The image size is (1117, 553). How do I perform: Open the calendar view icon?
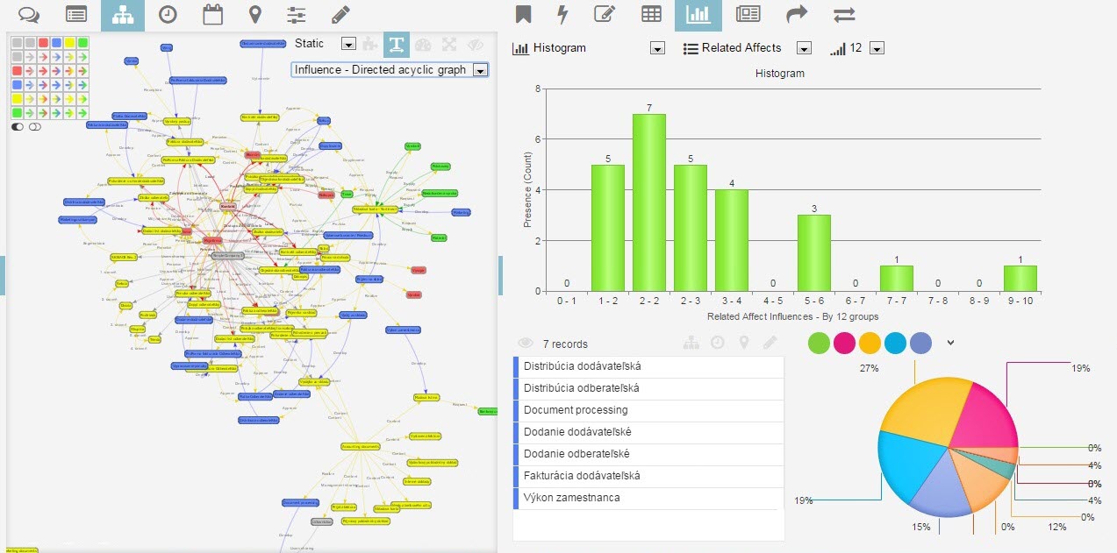coord(212,15)
